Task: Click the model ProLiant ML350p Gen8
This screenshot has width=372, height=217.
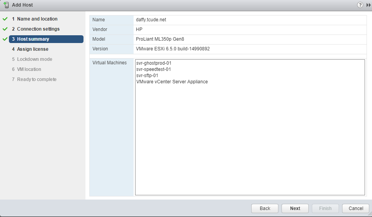Action: pos(160,39)
